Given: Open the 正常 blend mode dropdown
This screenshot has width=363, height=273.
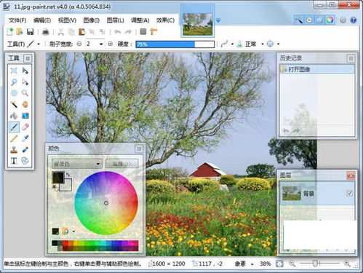Looking at the screenshot, I should tap(263, 44).
